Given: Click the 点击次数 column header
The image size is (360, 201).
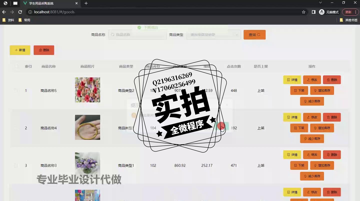Looking at the screenshot, I should click(x=234, y=66).
